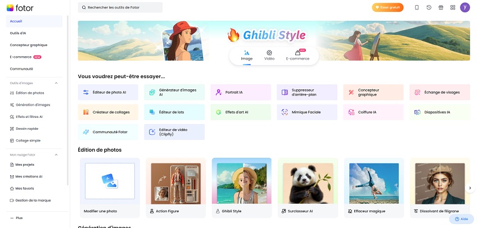The width and height of the screenshot is (478, 228).
Task: Open the mobile app icon in header
Action: [x=417, y=7]
